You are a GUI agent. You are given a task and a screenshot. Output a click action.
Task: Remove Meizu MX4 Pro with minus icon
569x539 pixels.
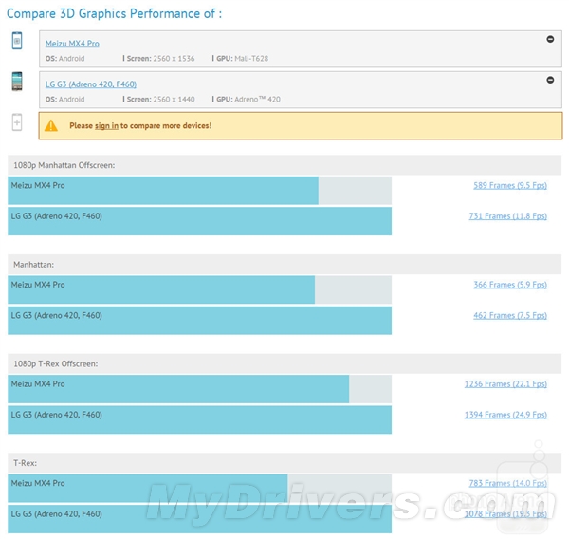pyautogui.click(x=550, y=39)
